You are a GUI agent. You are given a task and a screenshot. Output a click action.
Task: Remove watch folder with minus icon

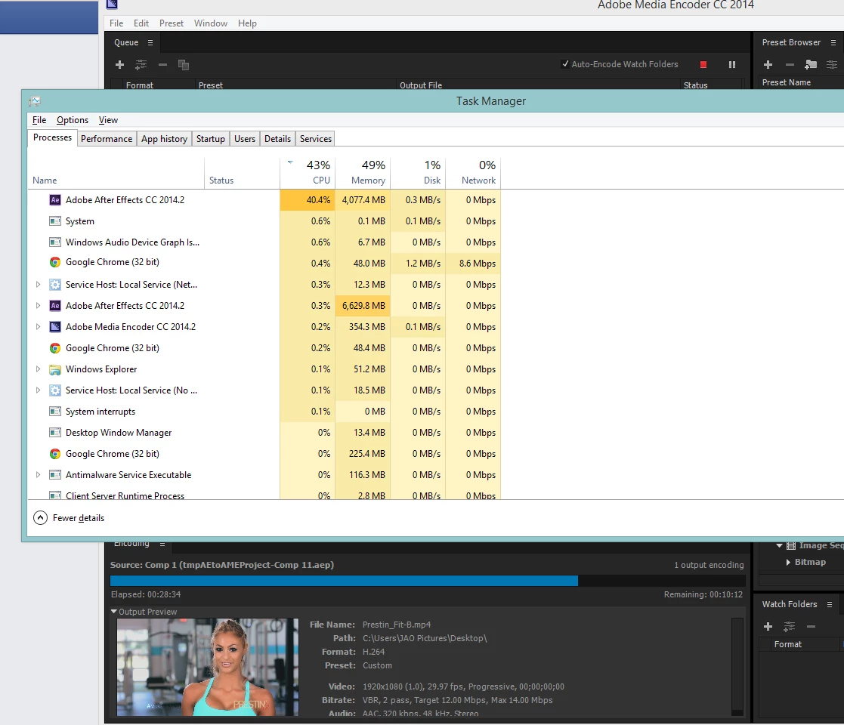tap(812, 627)
